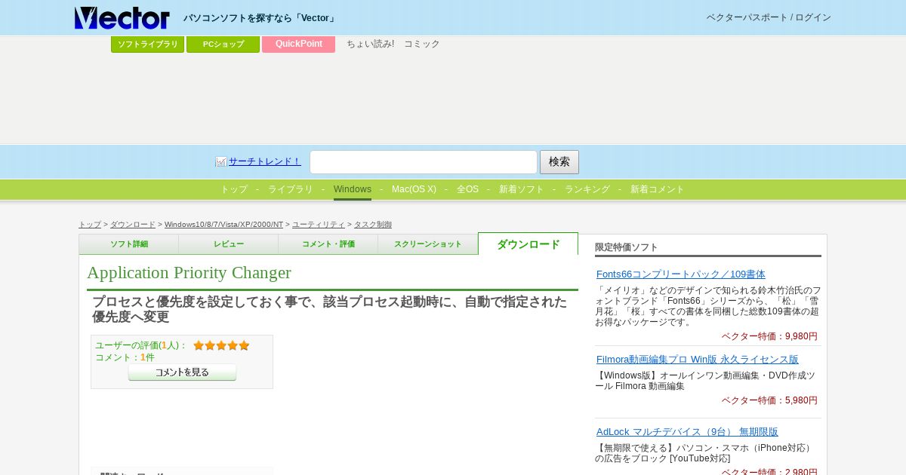Open the ソフトライブラリ tab

pyautogui.click(x=148, y=44)
